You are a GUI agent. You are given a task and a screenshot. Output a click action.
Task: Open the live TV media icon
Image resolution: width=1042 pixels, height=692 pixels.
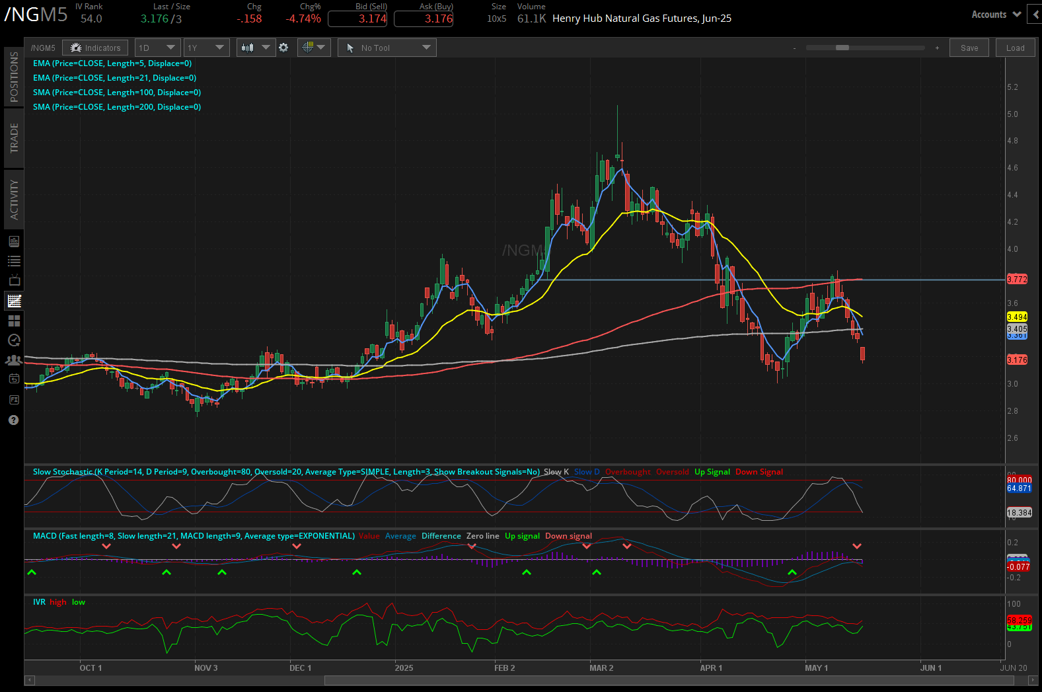click(14, 280)
